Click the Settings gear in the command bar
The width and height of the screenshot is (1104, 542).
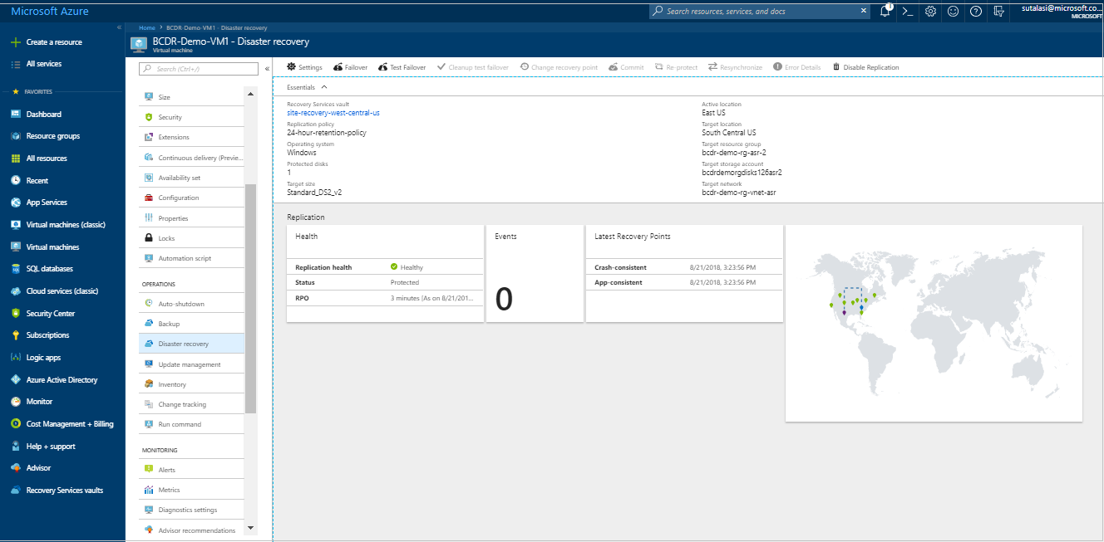pyautogui.click(x=304, y=67)
